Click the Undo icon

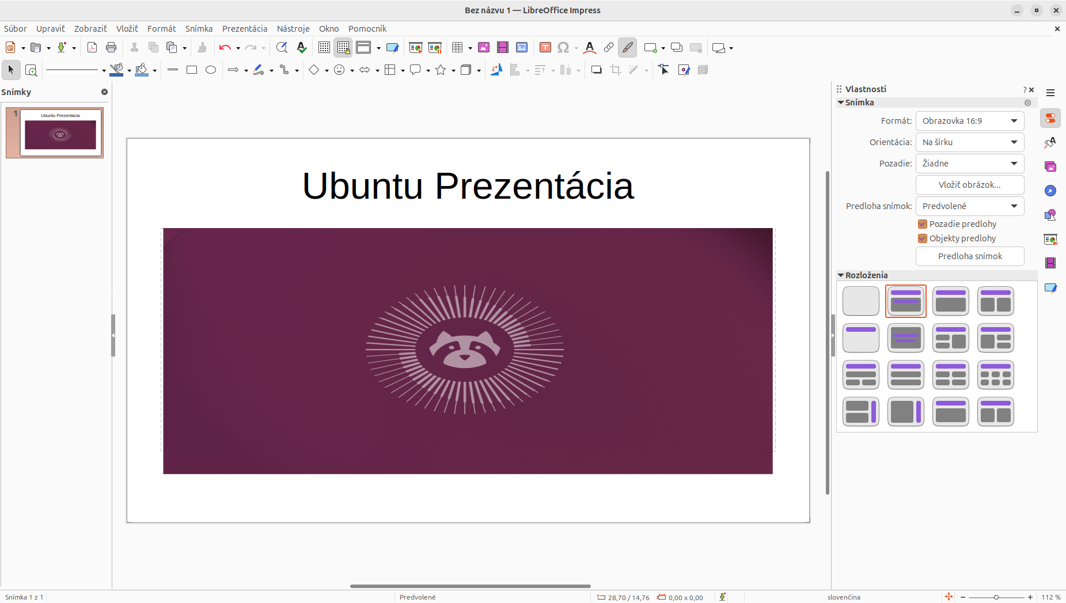[225, 48]
